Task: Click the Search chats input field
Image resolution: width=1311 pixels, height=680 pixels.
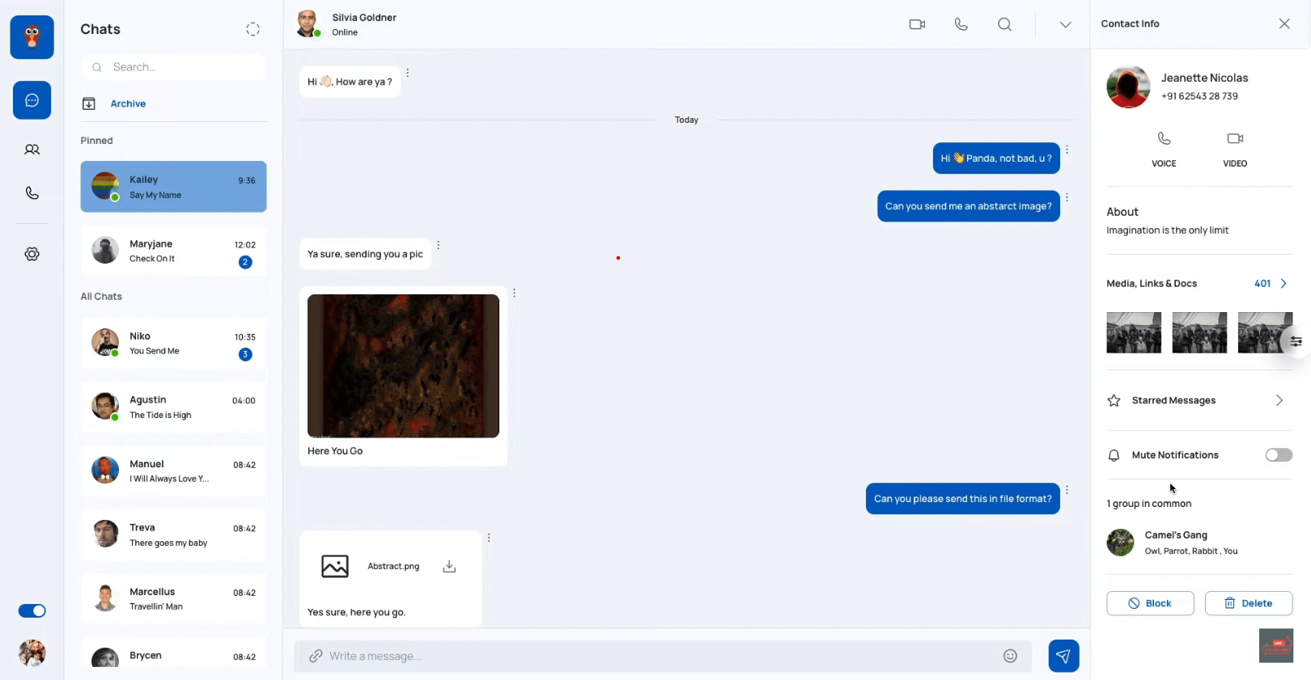Action: tap(182, 67)
